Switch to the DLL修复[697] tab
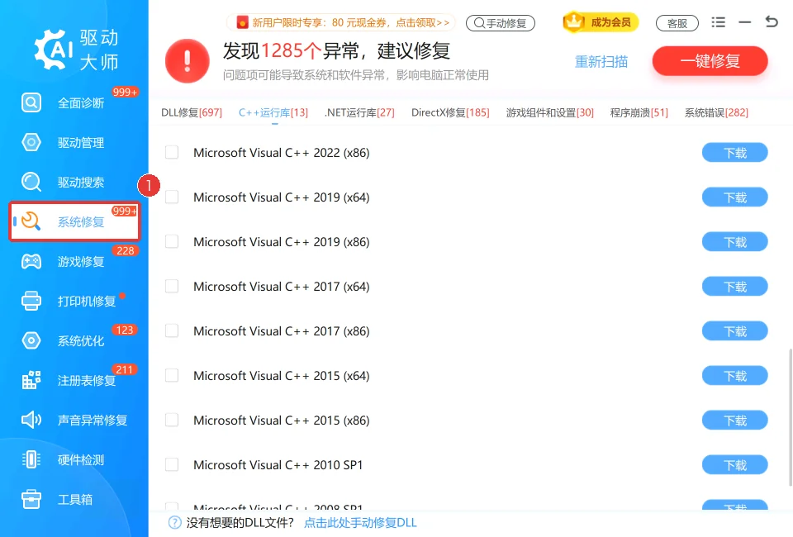Image resolution: width=793 pixels, height=537 pixels. click(192, 112)
